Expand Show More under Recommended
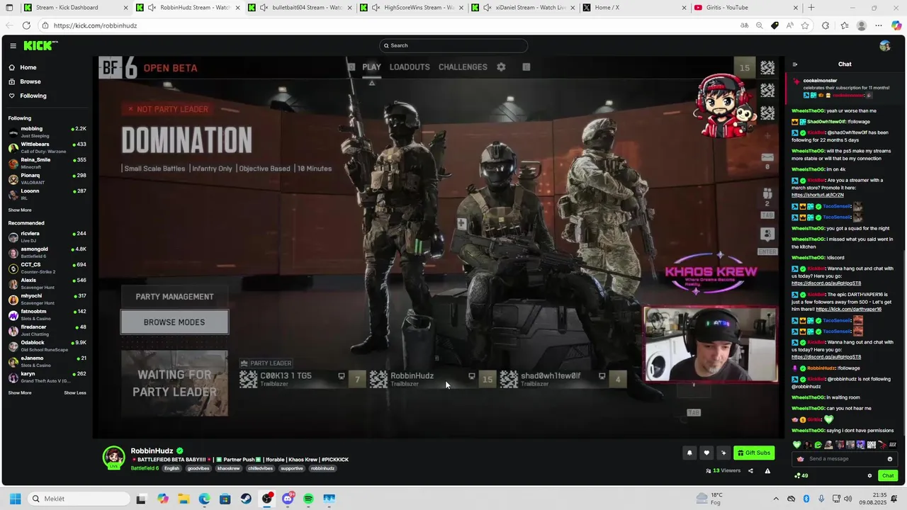 pos(20,392)
